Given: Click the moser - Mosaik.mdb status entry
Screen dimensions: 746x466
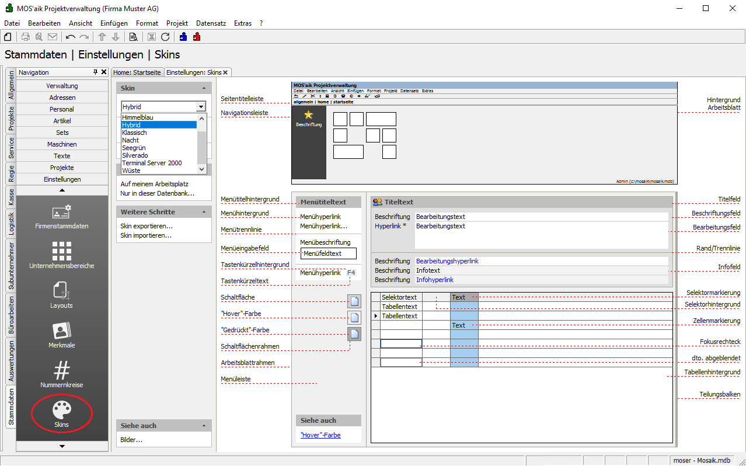Looking at the screenshot, I should 701,460.
